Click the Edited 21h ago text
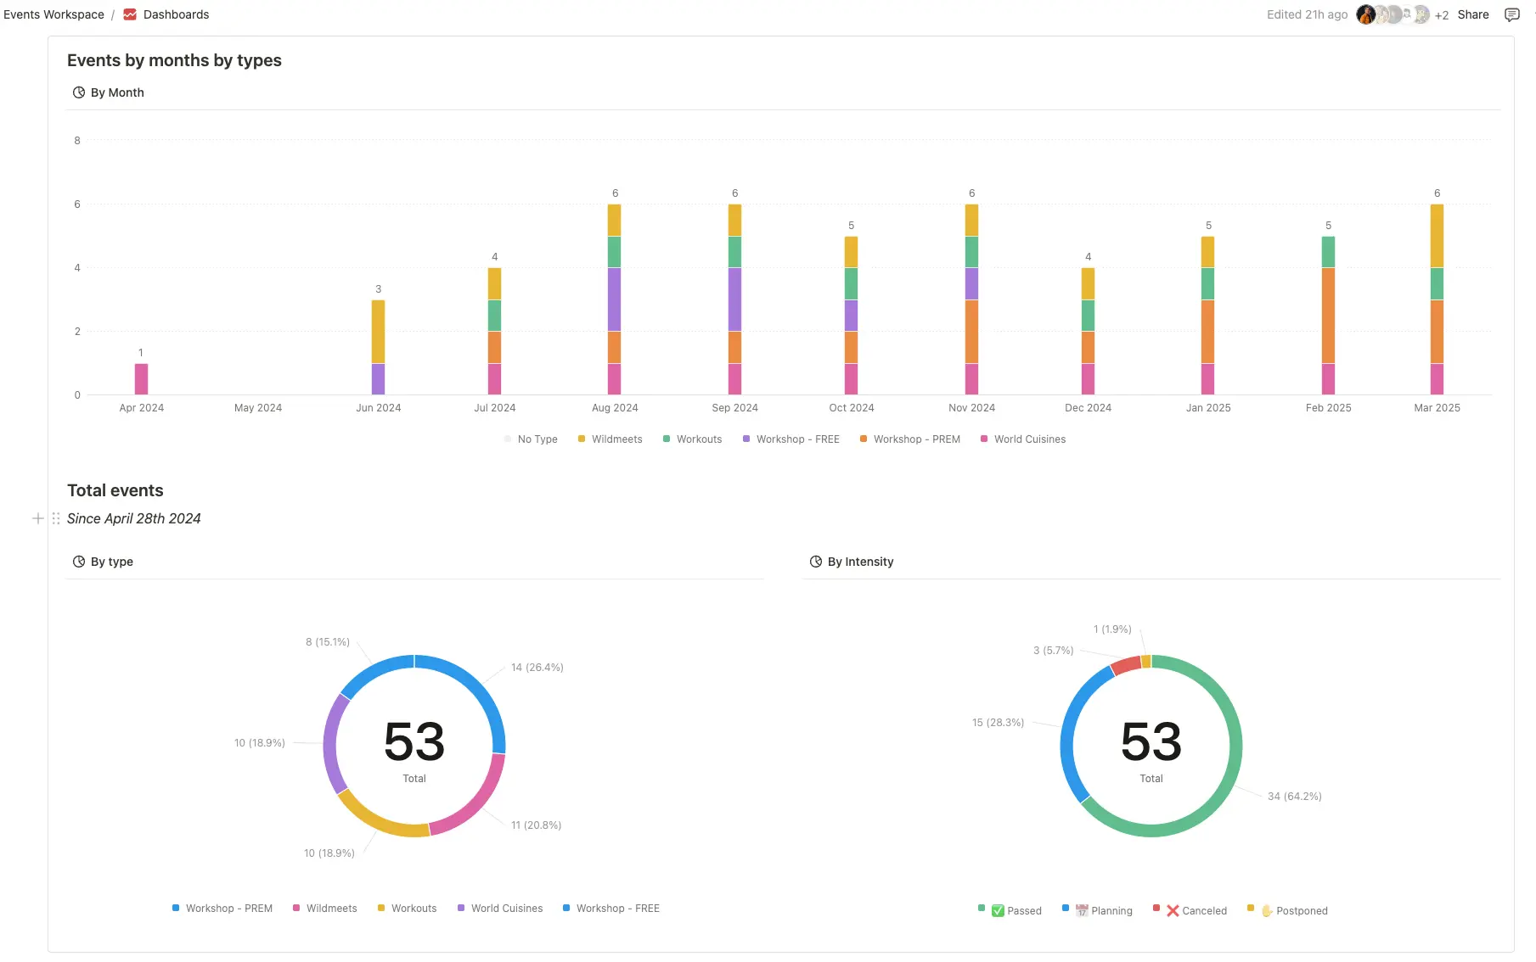This screenshot has height=962, width=1536. pyautogui.click(x=1308, y=14)
